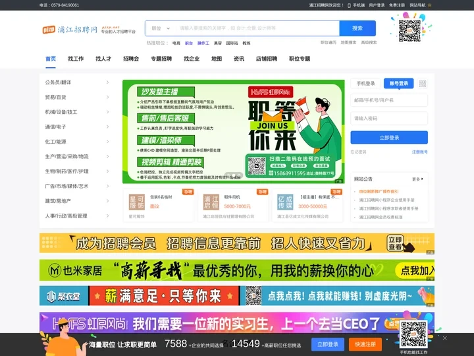The height and width of the screenshot is (356, 474).
Task: Click the 高级搜索 link
Action: tap(369, 43)
